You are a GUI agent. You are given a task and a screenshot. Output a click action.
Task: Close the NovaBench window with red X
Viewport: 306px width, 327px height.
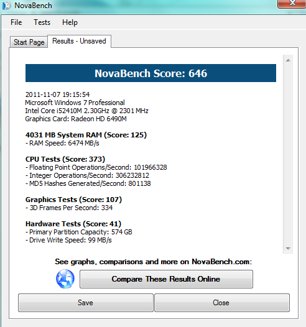click(292, 4)
